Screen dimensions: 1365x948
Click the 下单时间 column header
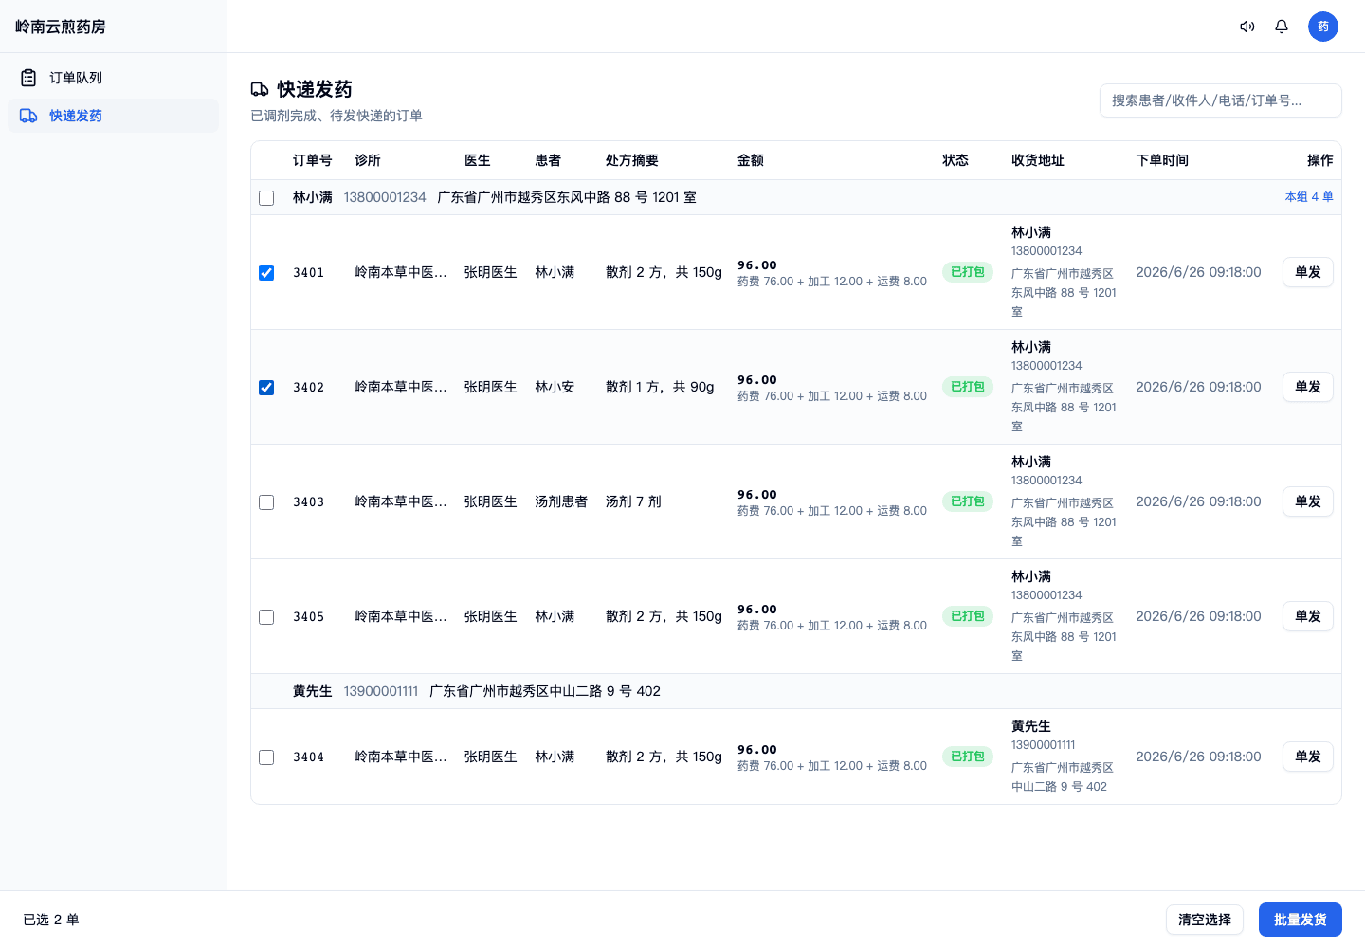click(x=1162, y=160)
